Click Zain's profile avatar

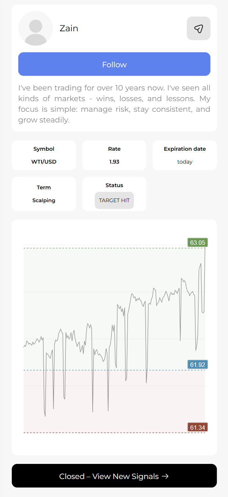[x=36, y=28]
